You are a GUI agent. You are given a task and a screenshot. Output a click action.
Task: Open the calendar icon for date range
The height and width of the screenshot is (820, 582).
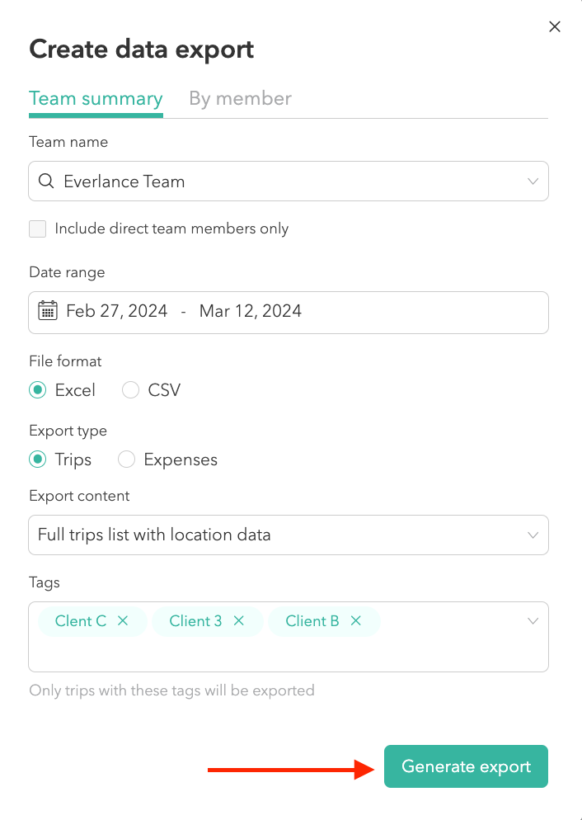(x=48, y=311)
